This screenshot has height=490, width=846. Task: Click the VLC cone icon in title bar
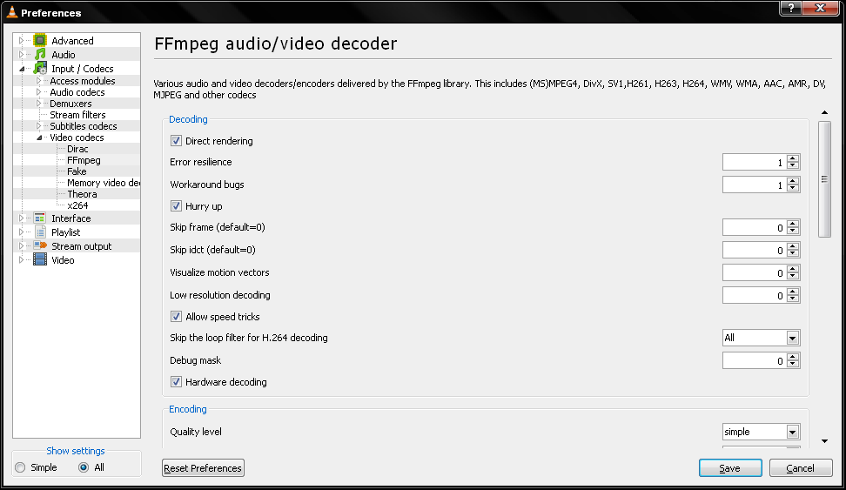(12, 12)
